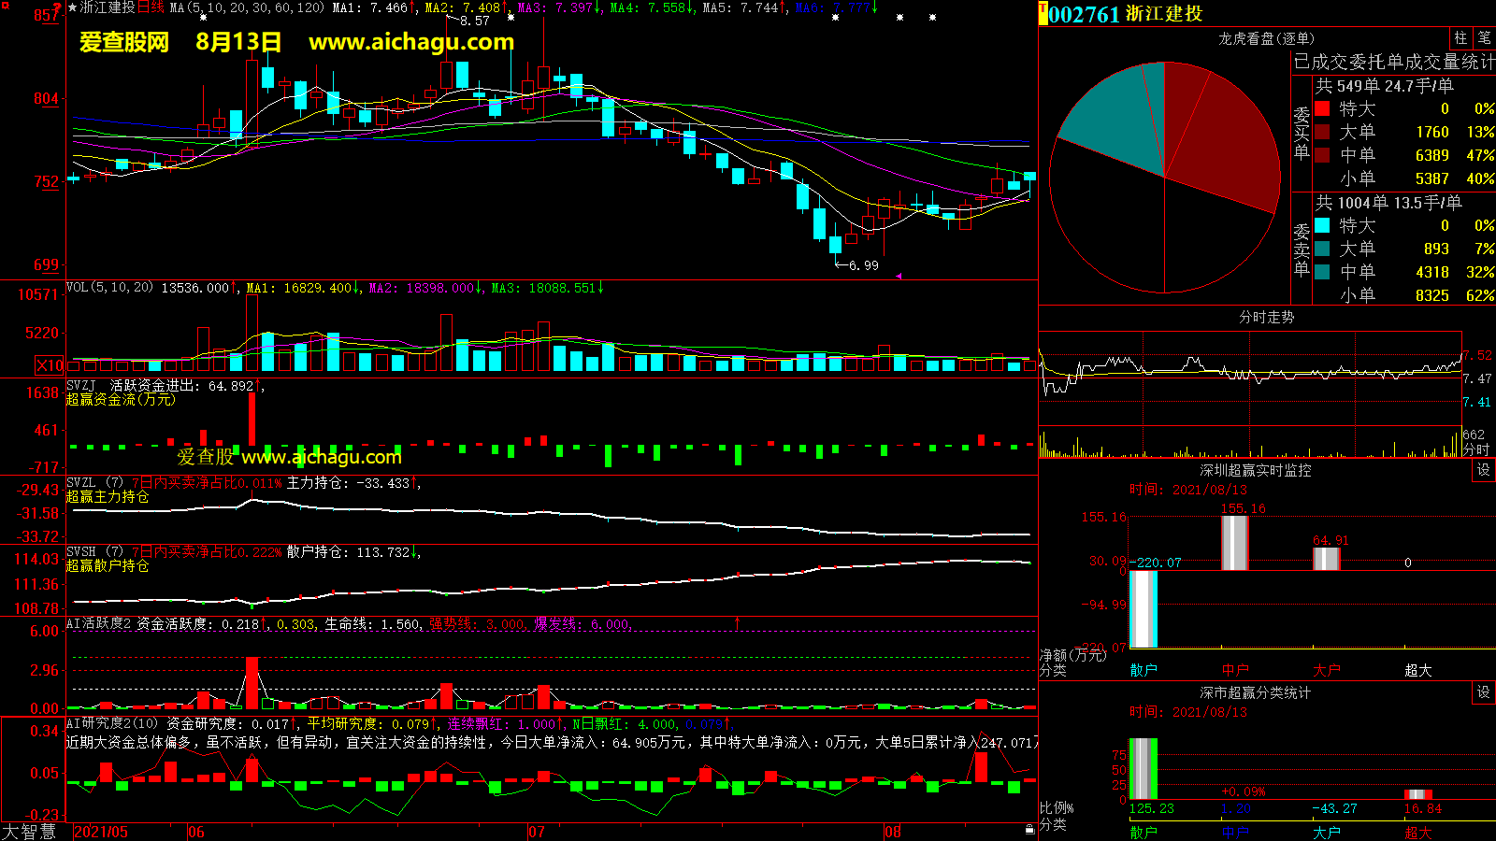Click the lock icon at chart bottom-right

1029,829
